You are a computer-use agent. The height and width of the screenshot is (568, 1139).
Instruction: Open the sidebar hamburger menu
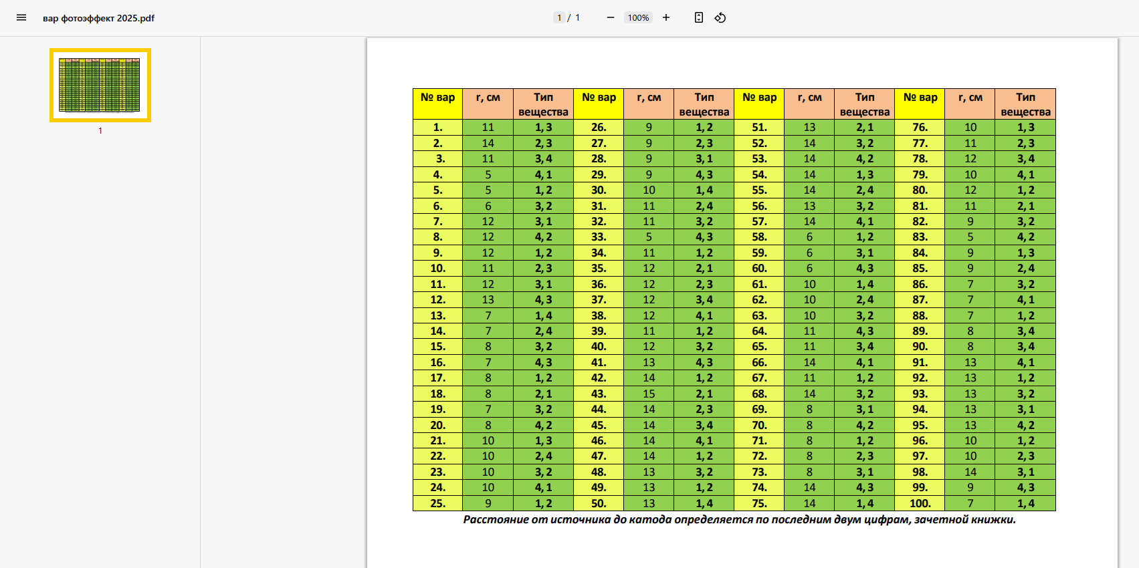21,18
